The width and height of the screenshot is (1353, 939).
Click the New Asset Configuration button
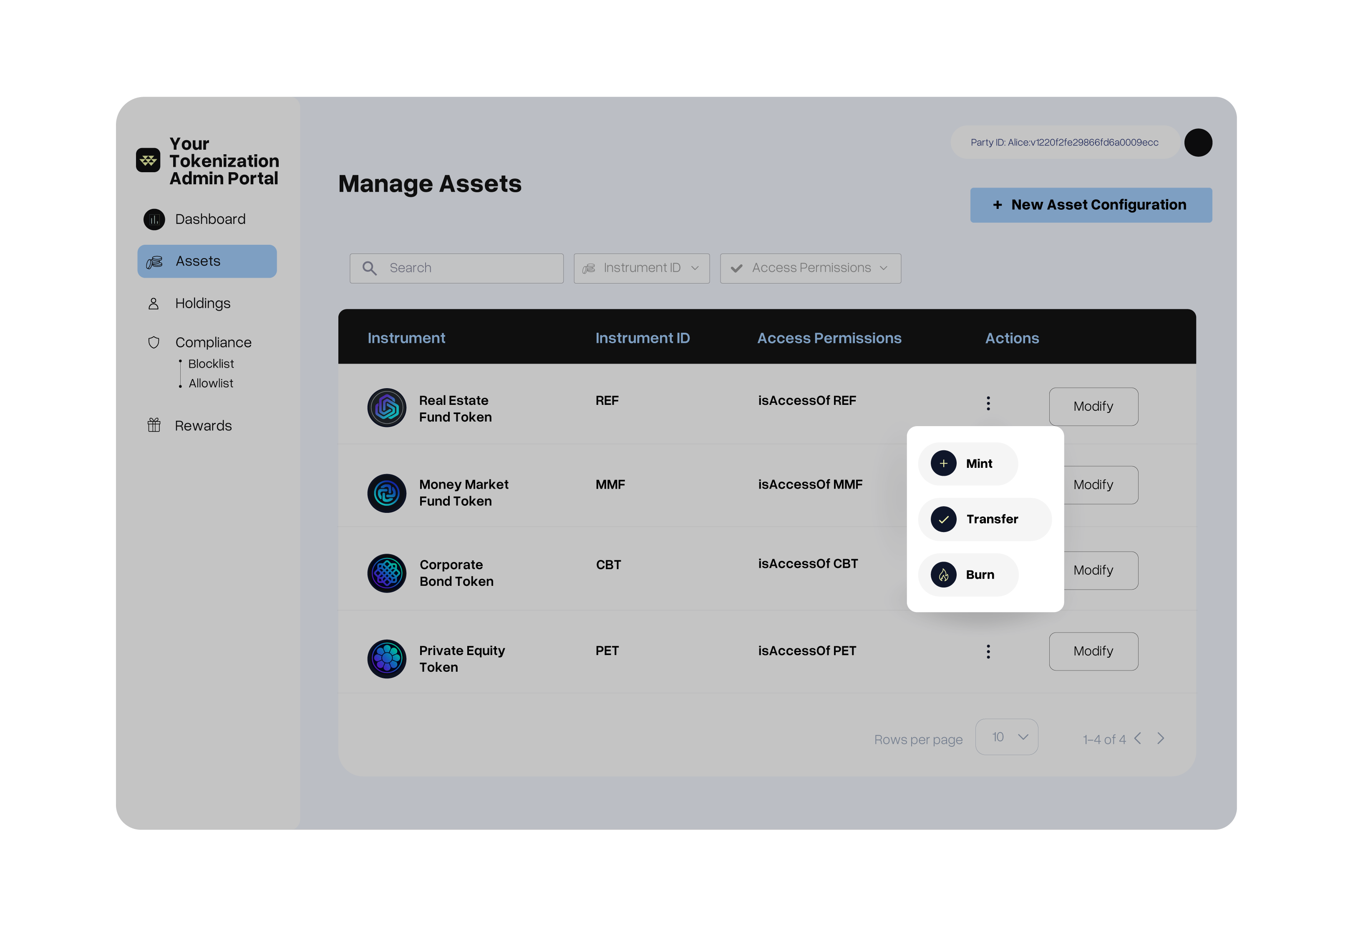[1091, 205]
